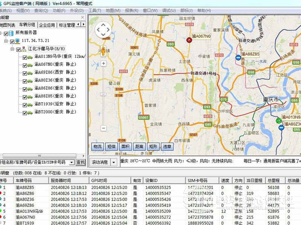
Task: Click the blue stop marker for 渝A88Z85
Action: pos(238,57)
